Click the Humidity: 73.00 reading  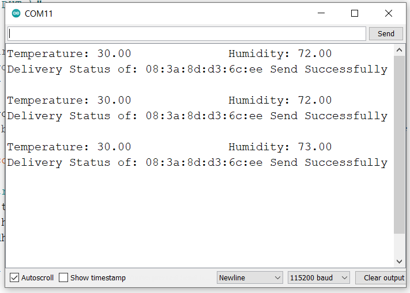coord(280,147)
